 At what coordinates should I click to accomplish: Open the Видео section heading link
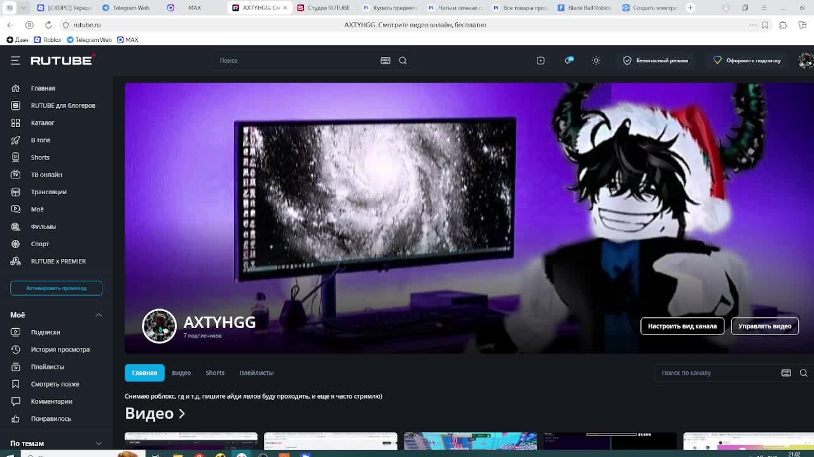[x=155, y=413]
